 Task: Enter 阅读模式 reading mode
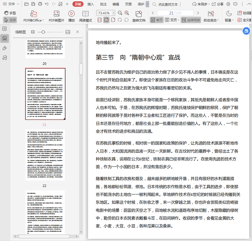(85, 14)
